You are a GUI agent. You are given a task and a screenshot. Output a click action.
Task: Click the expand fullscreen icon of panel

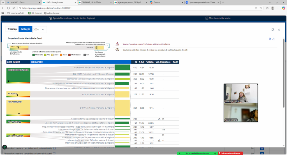273,30
